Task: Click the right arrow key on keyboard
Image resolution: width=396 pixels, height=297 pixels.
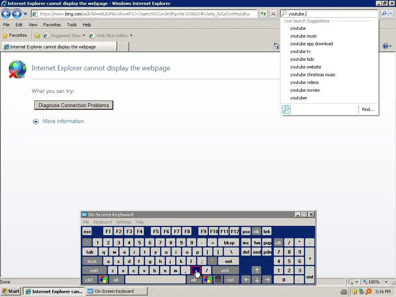Action: (x=267, y=280)
